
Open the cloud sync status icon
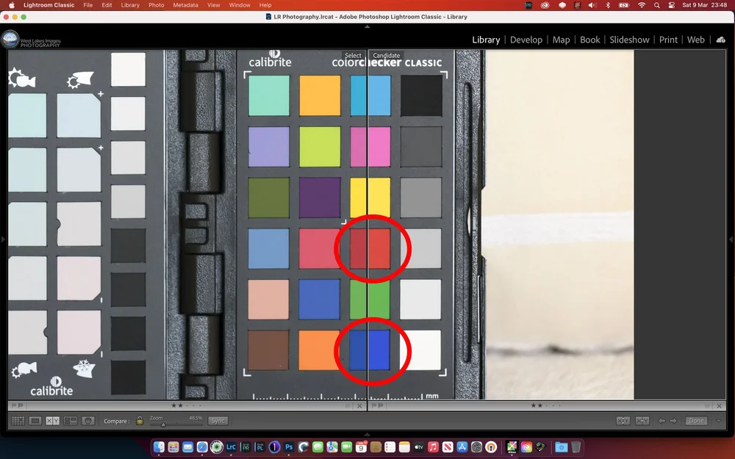click(721, 40)
